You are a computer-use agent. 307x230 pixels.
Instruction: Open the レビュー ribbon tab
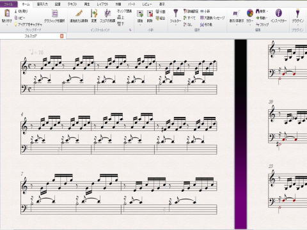pos(147,4)
